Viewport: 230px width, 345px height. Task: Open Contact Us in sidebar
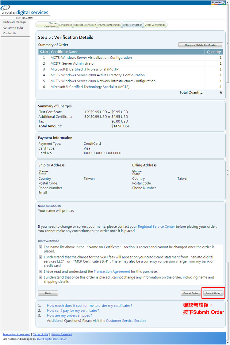point(10,33)
